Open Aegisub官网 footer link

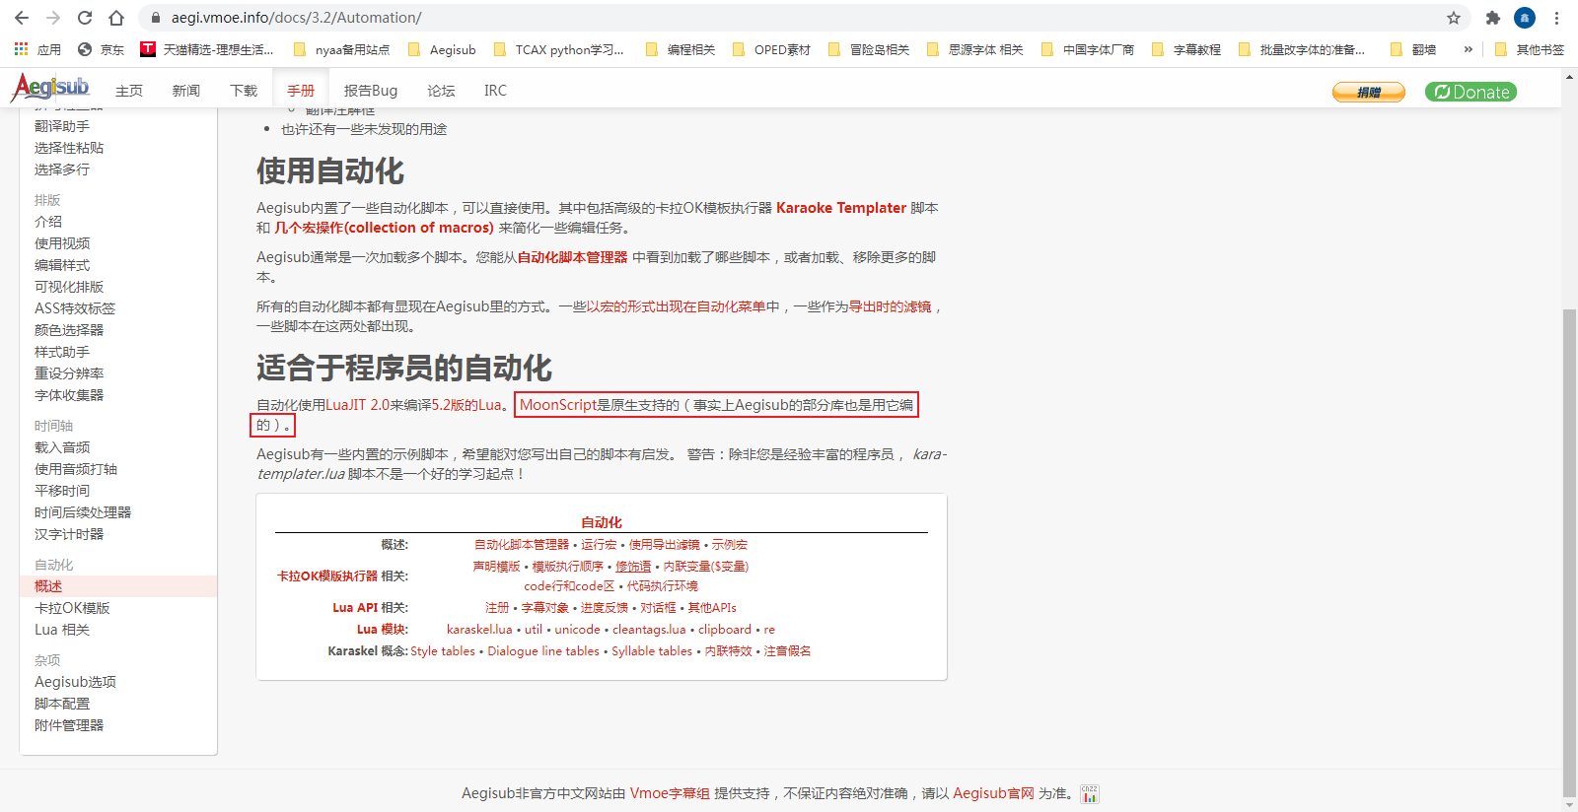coord(993,793)
